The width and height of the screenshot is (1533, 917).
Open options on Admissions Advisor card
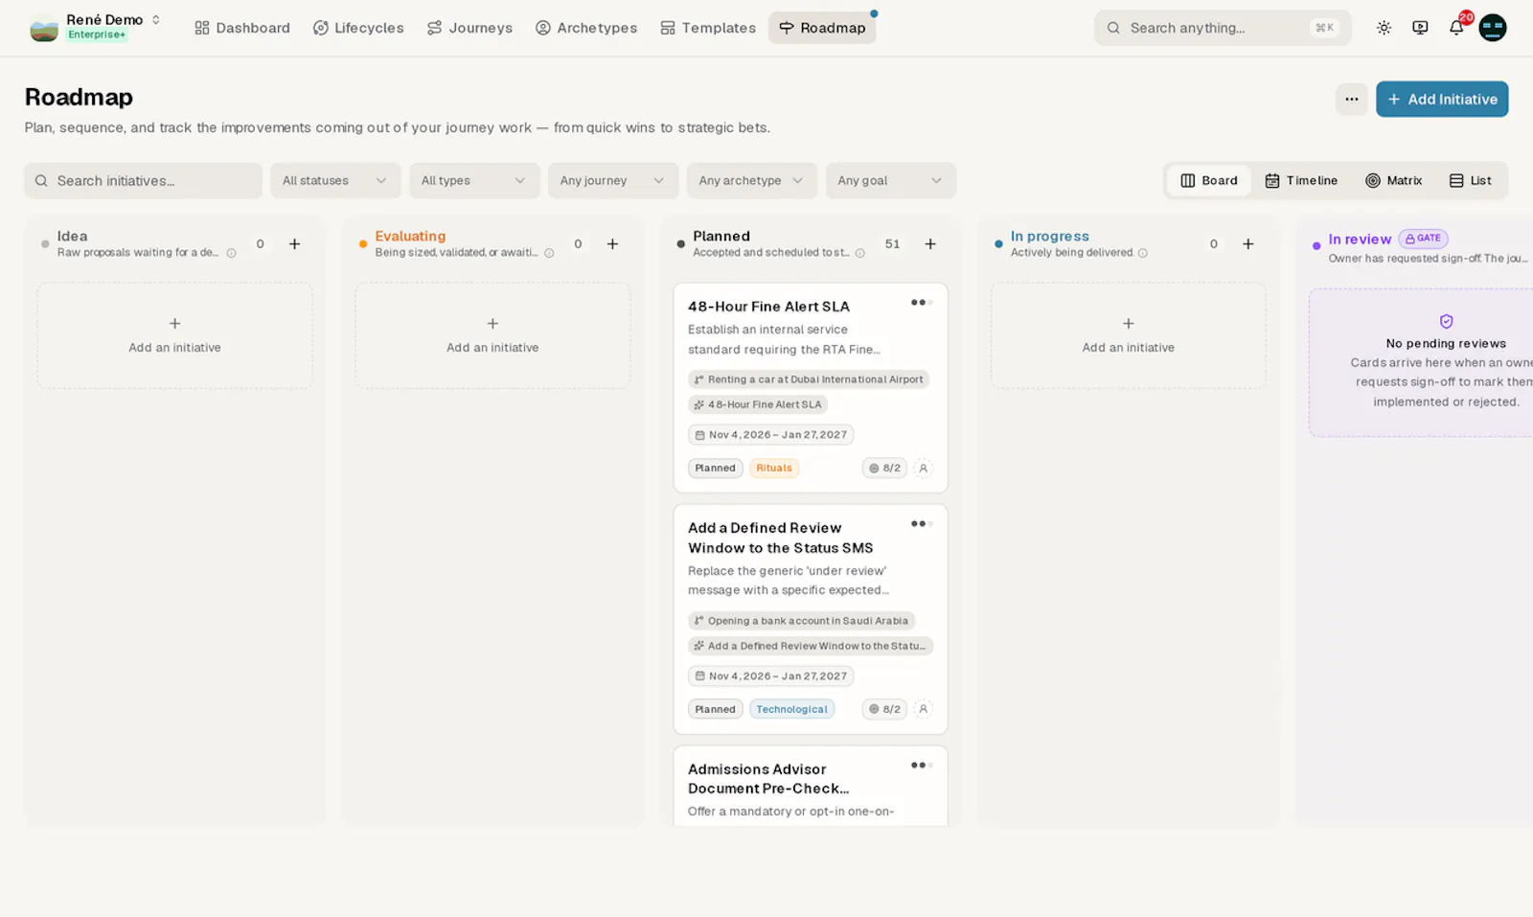point(922,766)
